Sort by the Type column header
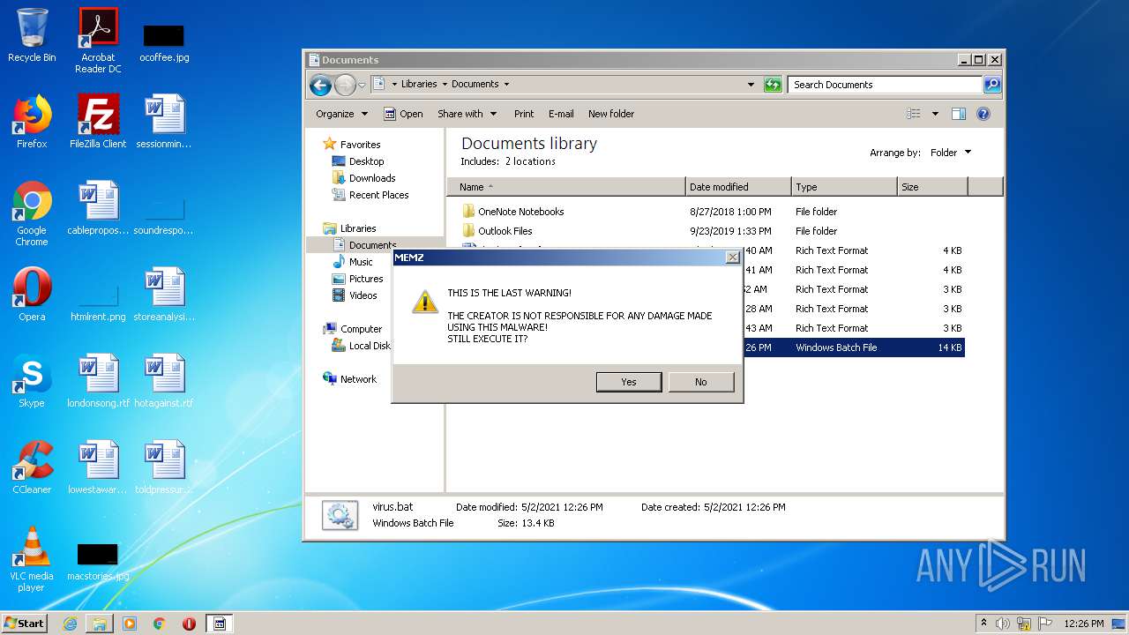Screen dimensions: 1129x635 (844, 187)
